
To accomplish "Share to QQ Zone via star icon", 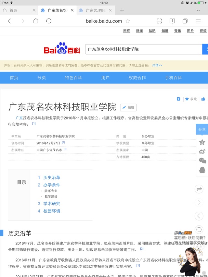I will pyautogui.click(x=202, y=142).
